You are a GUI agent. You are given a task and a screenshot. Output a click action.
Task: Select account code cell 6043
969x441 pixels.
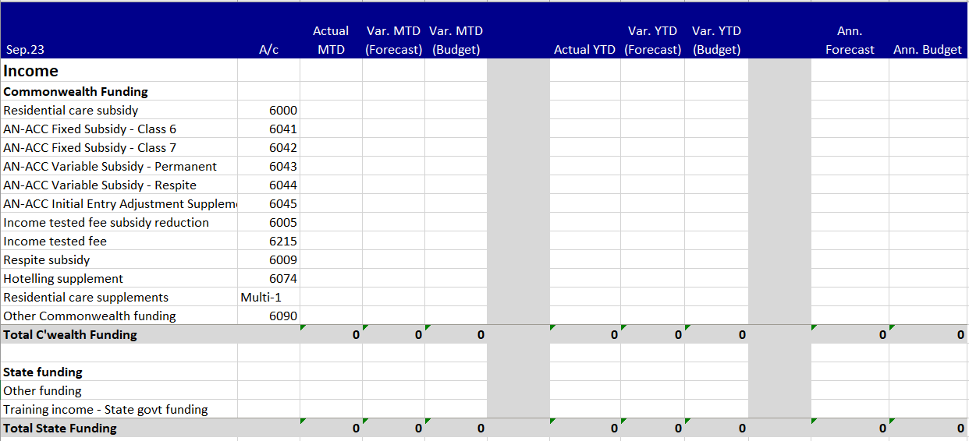[268, 166]
